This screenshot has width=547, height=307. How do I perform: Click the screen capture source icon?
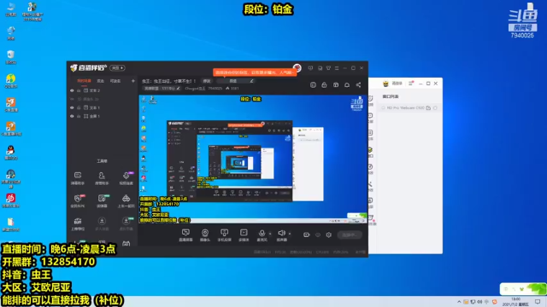185,235
